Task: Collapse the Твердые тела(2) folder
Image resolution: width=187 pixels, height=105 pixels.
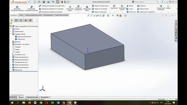Action: coord(11,34)
